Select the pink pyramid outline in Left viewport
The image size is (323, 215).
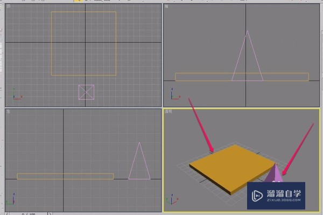(139, 161)
